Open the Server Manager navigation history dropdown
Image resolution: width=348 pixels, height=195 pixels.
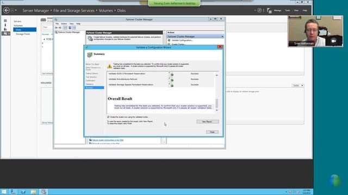pos(16,10)
